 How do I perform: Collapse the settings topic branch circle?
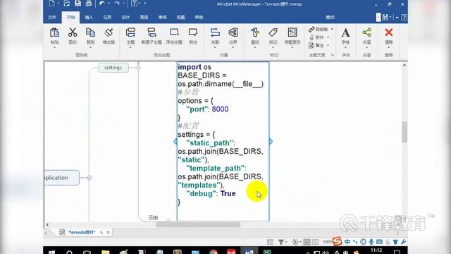pos(138,68)
